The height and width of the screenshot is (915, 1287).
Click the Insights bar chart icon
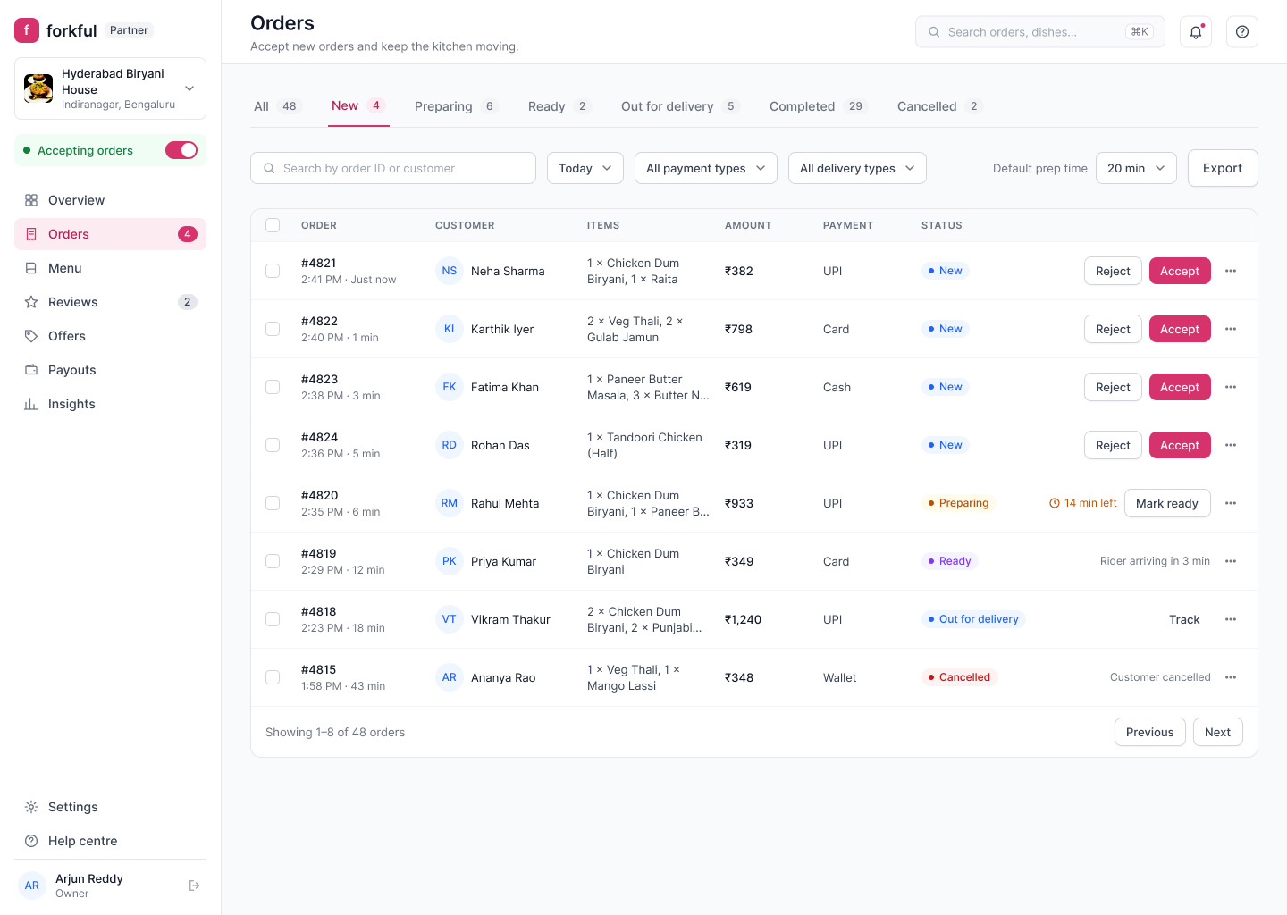31,404
